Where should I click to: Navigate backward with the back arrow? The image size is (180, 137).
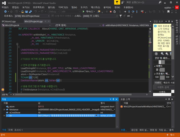pyautogui.click(x=5, y=12)
